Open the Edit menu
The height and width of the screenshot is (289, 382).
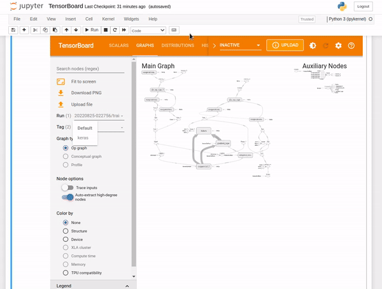coord(33,19)
